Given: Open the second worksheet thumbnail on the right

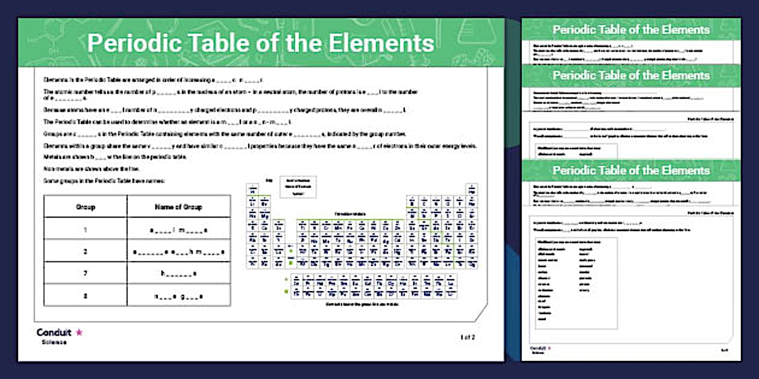Looking at the screenshot, I should (x=631, y=90).
